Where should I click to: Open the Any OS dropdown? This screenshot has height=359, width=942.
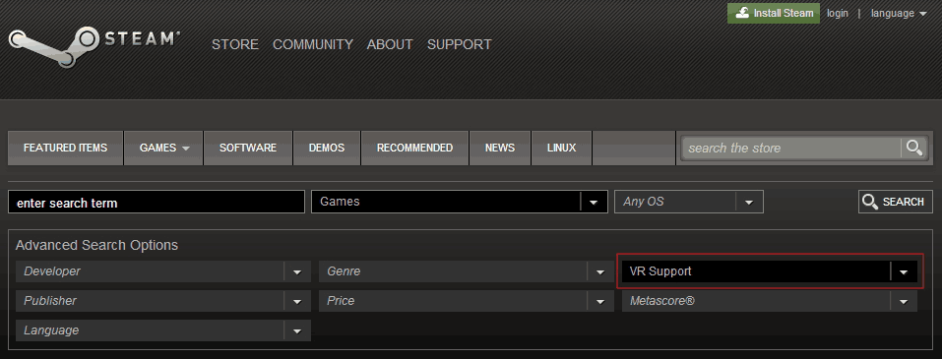689,202
